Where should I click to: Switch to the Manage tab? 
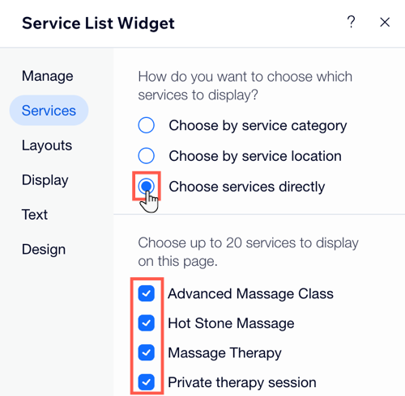48,76
